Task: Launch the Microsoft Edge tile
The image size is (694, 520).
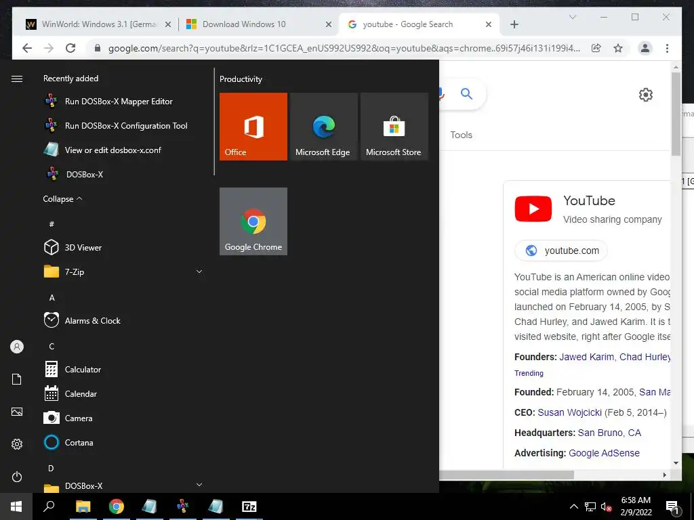Action: [323, 127]
